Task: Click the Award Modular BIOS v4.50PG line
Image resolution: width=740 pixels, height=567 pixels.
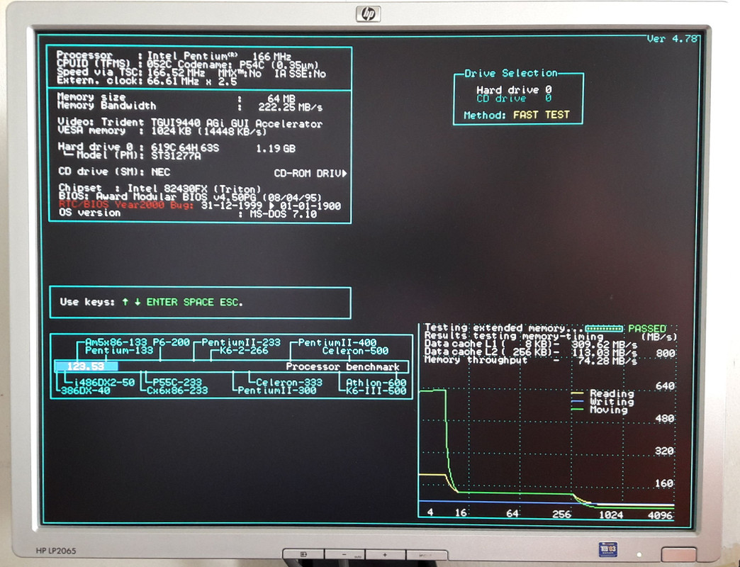Action: click(x=190, y=197)
